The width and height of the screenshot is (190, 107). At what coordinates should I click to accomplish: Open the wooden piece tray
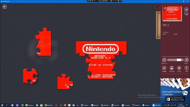(158, 25)
